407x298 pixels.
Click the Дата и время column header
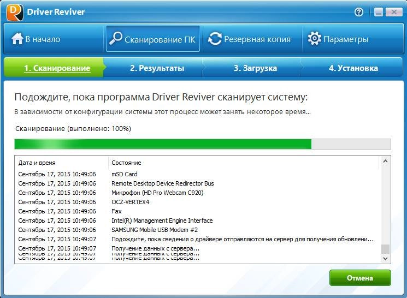(x=61, y=163)
